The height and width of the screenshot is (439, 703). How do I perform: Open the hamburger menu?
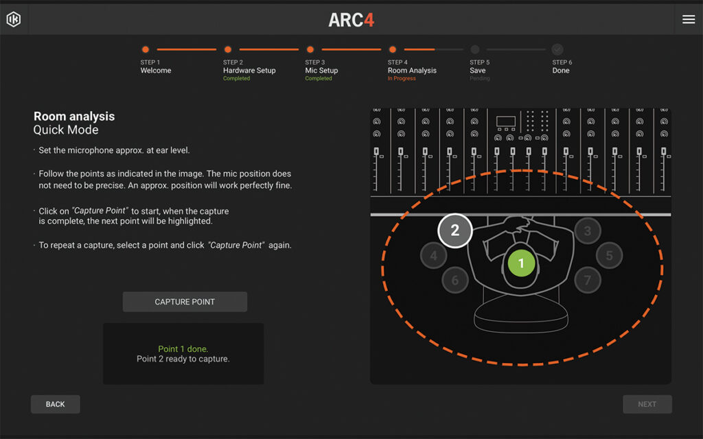pyautogui.click(x=689, y=19)
